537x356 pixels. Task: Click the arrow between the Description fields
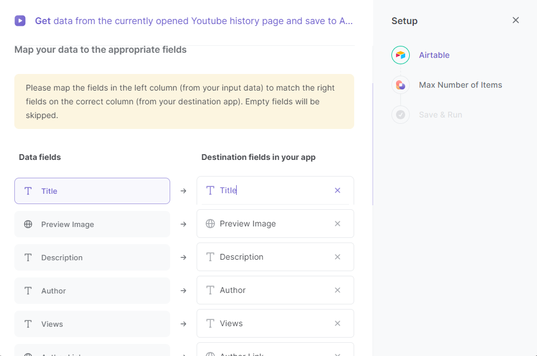pyautogui.click(x=183, y=257)
